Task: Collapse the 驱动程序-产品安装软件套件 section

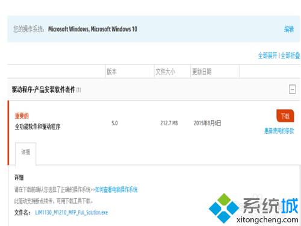Action: click(292, 89)
